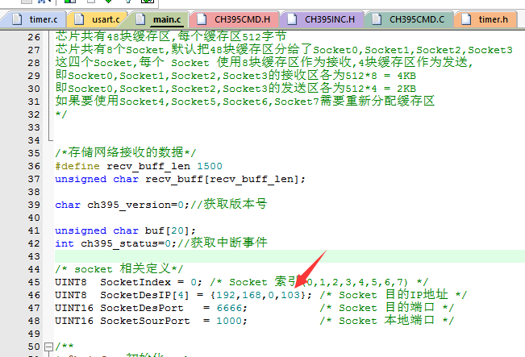Click the 'SocketDesPort' variable name
Screen dimensions: 525x357
click(x=142, y=308)
